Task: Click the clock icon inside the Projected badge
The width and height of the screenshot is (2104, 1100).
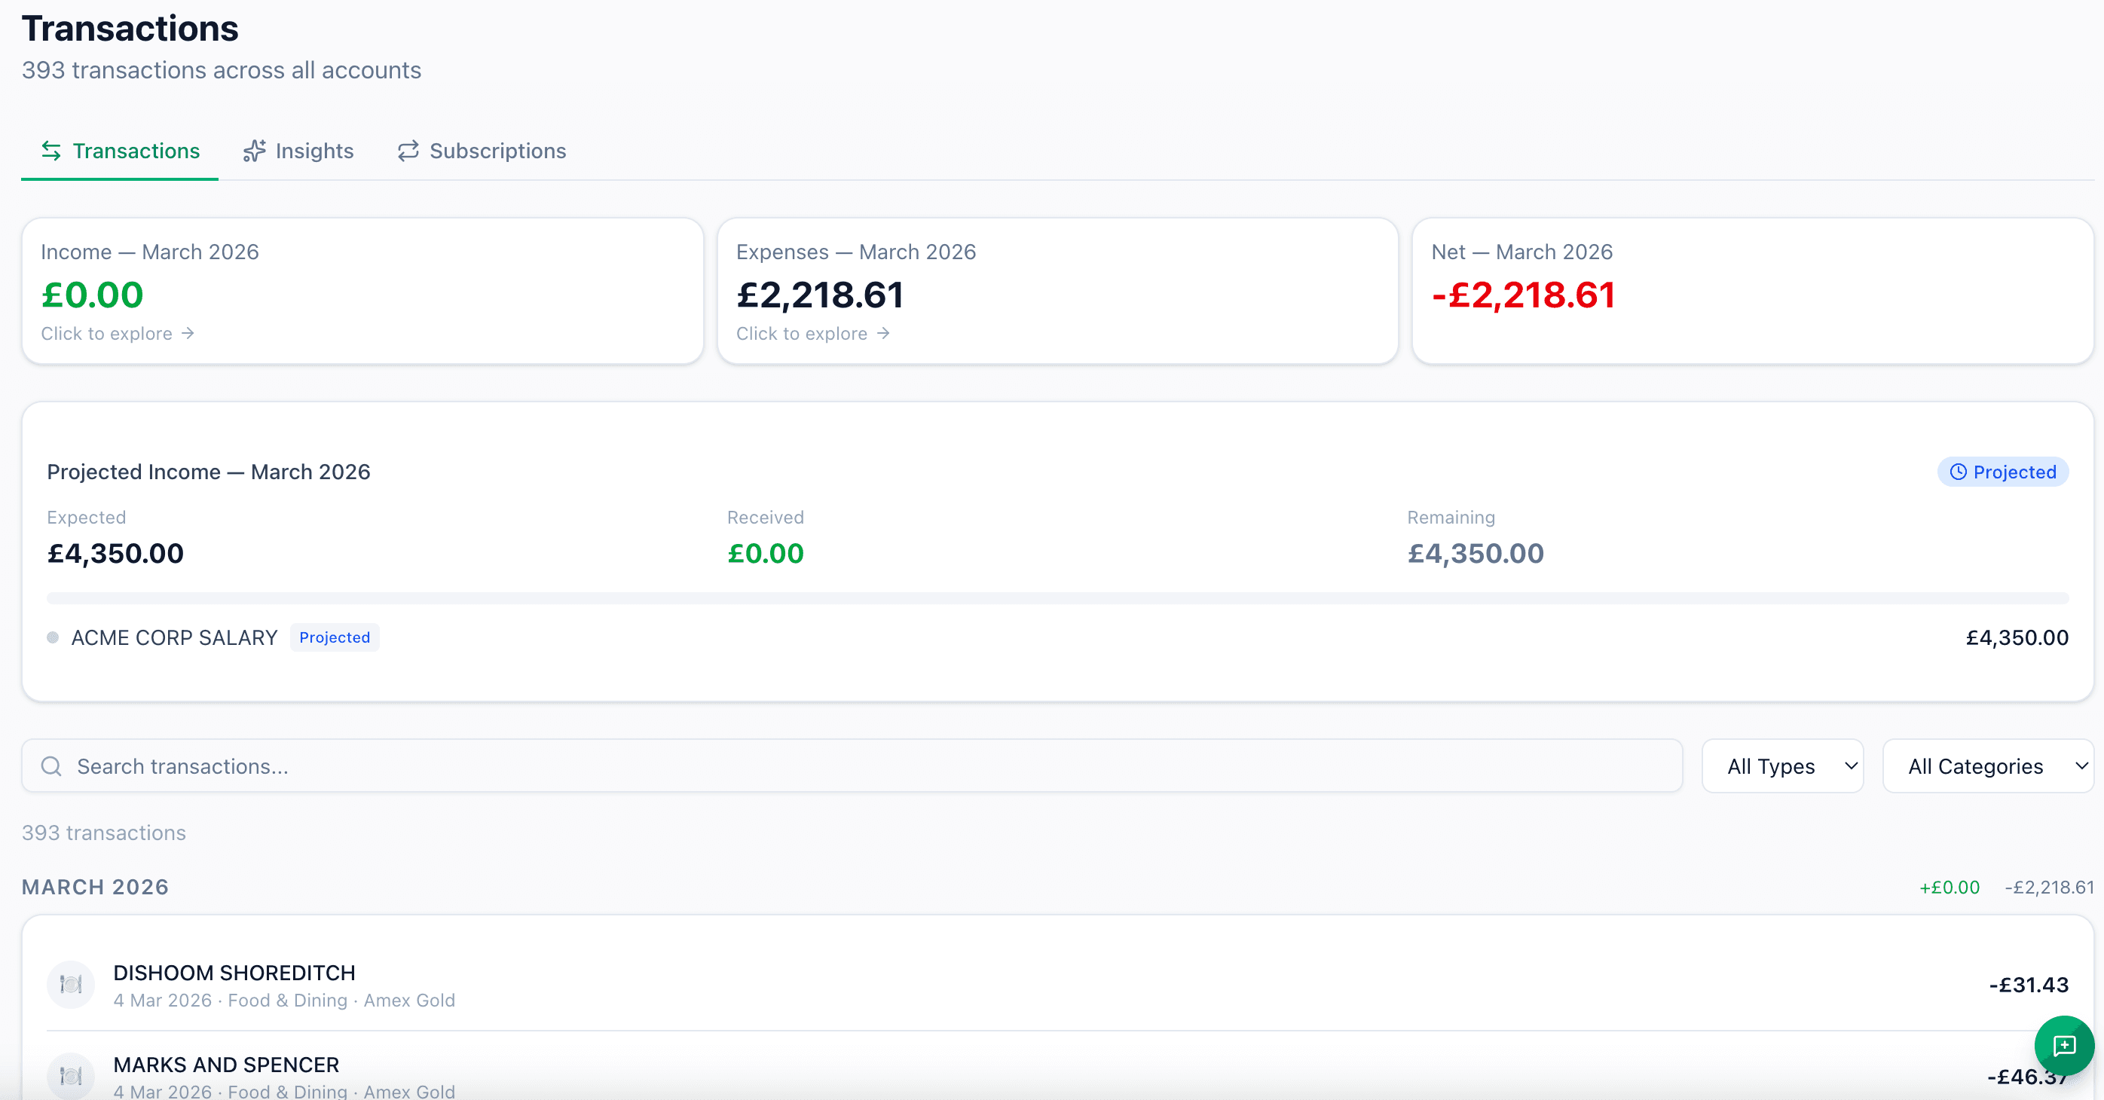Action: coord(1958,472)
